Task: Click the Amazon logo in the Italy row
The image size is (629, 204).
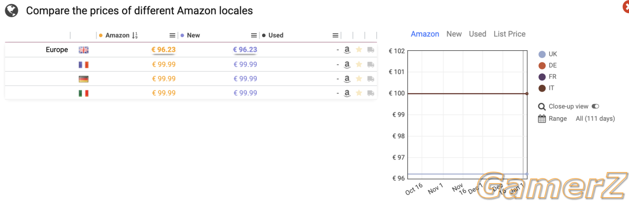Action: [346, 94]
